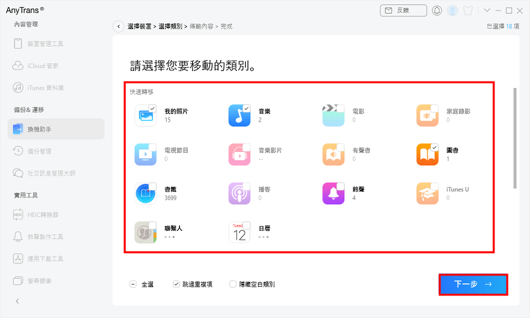Select the 播客 podcasts category icon

tap(240, 193)
